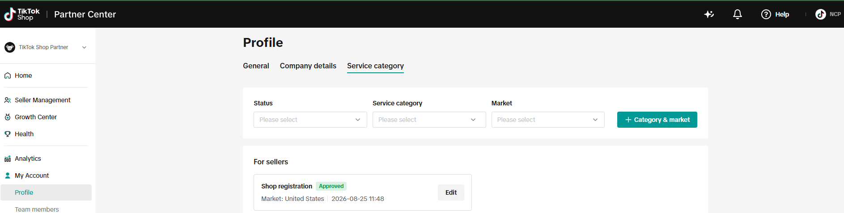The height and width of the screenshot is (213, 844).
Task: Click the My Account person icon
Action: (x=8, y=175)
